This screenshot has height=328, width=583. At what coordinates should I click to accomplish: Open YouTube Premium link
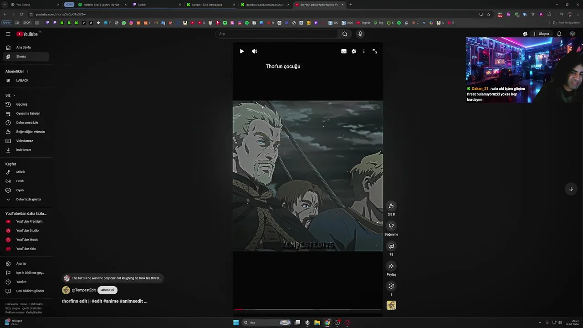(x=26, y=221)
